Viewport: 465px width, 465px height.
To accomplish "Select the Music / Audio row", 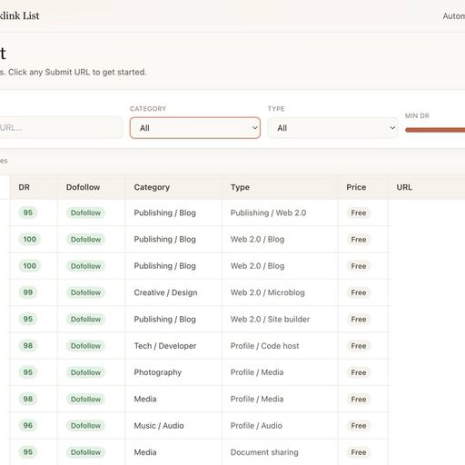I will (199, 426).
